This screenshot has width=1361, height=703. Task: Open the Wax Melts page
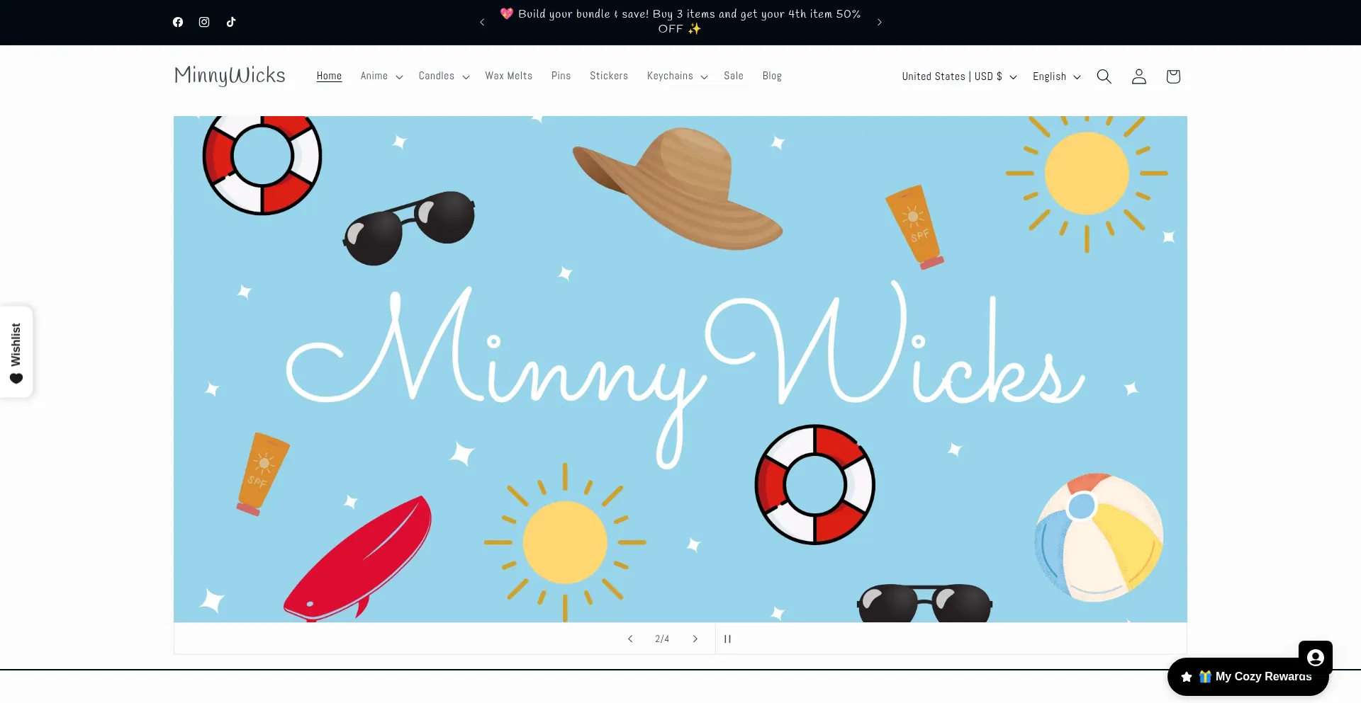[508, 76]
